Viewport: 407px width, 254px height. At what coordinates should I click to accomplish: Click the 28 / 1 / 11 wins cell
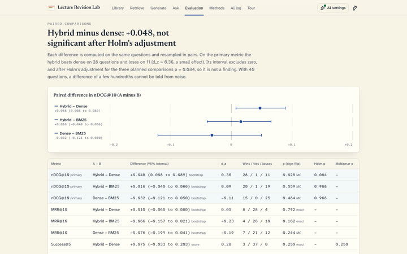[x=256, y=175]
